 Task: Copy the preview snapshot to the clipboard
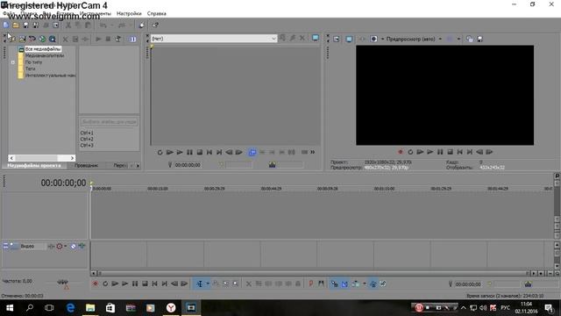pos(470,39)
